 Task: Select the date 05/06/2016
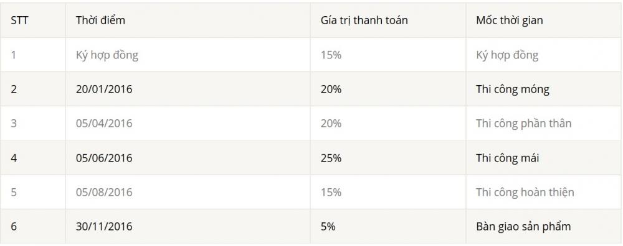(104, 158)
